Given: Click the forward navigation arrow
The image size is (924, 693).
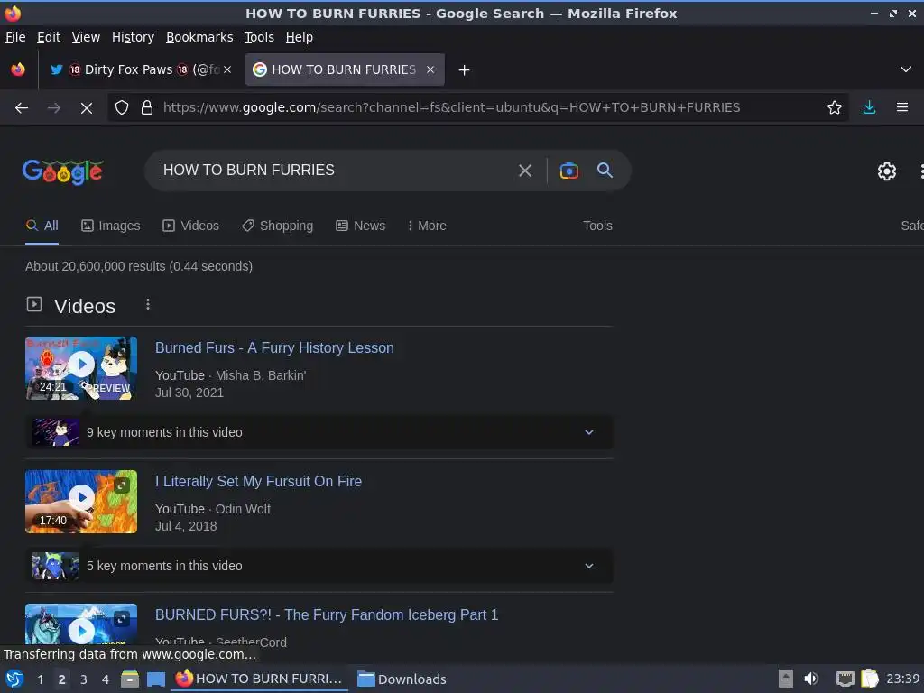Looking at the screenshot, I should (x=53, y=108).
